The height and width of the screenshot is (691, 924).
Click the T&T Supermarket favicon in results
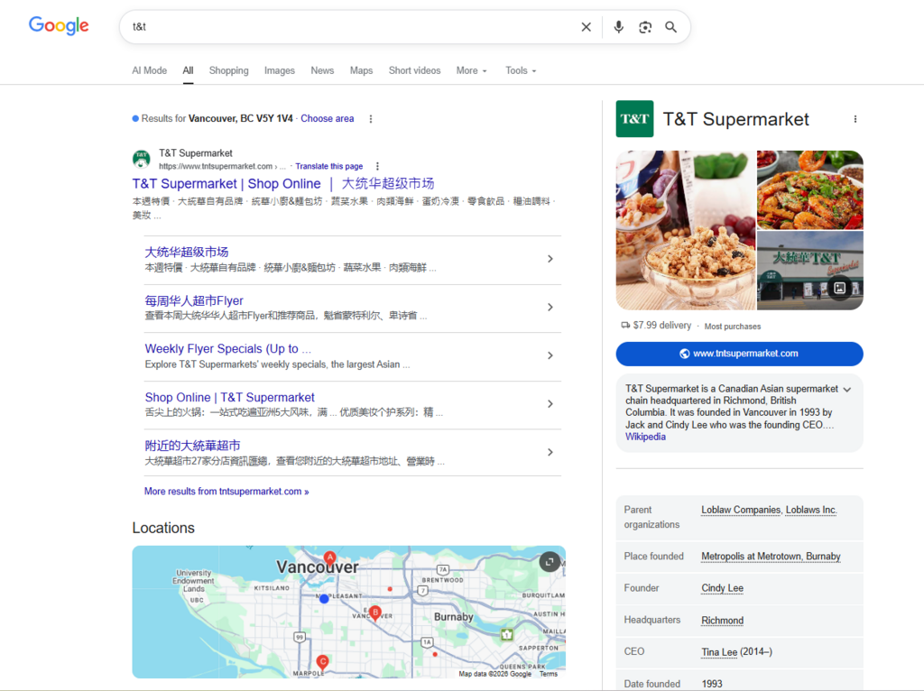click(x=142, y=159)
